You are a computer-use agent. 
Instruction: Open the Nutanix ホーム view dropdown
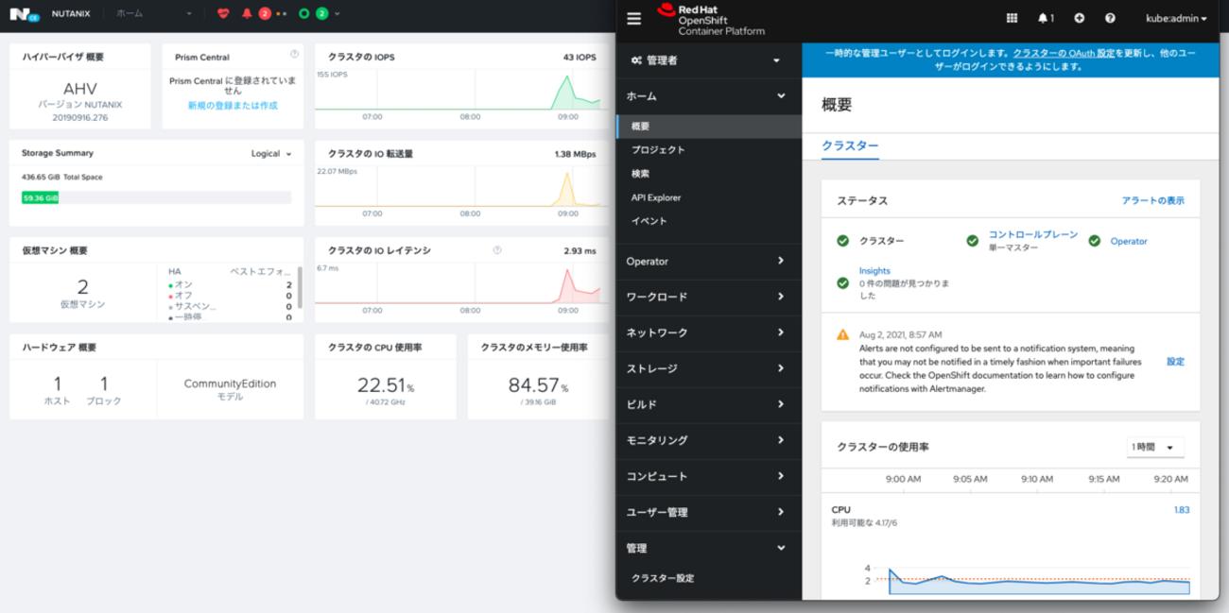tap(153, 14)
